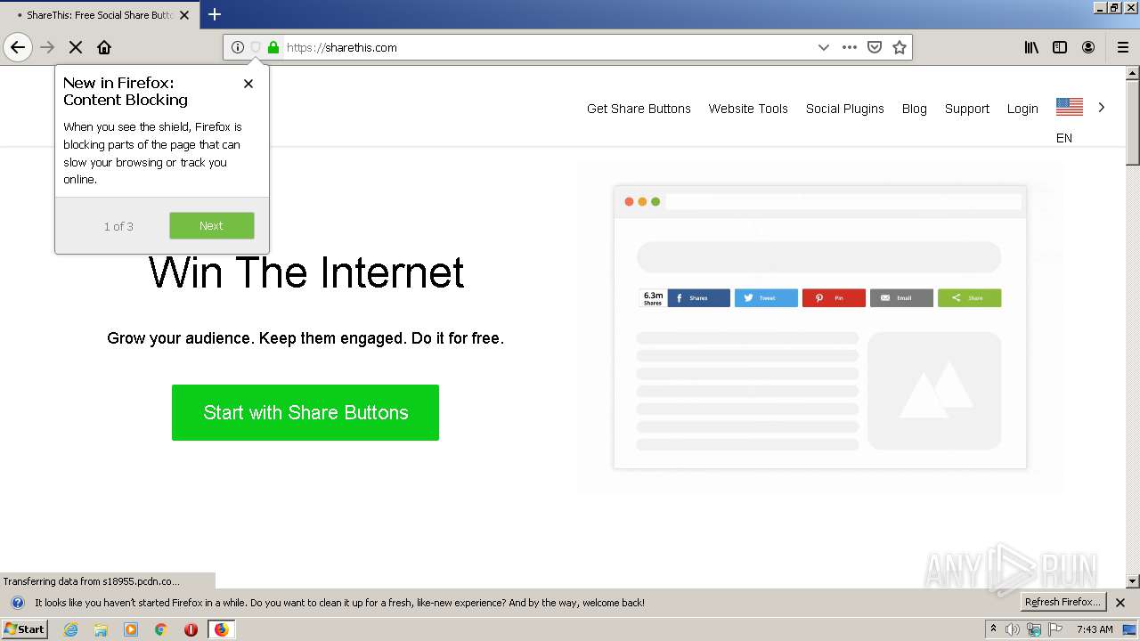
Task: Click scrollbar down arrow
Action: (x=1133, y=581)
